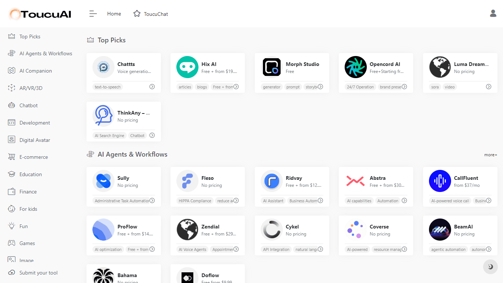
Task: Open the Coverse tool logo
Action: click(x=356, y=230)
